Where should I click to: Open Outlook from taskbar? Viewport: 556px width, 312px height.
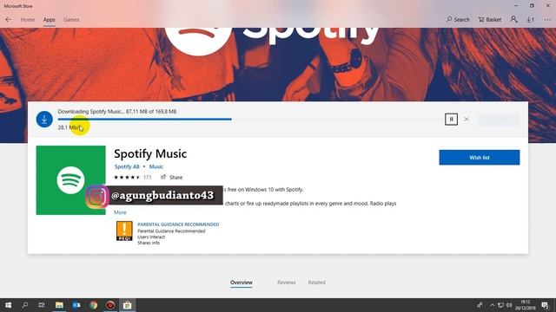pos(76,305)
